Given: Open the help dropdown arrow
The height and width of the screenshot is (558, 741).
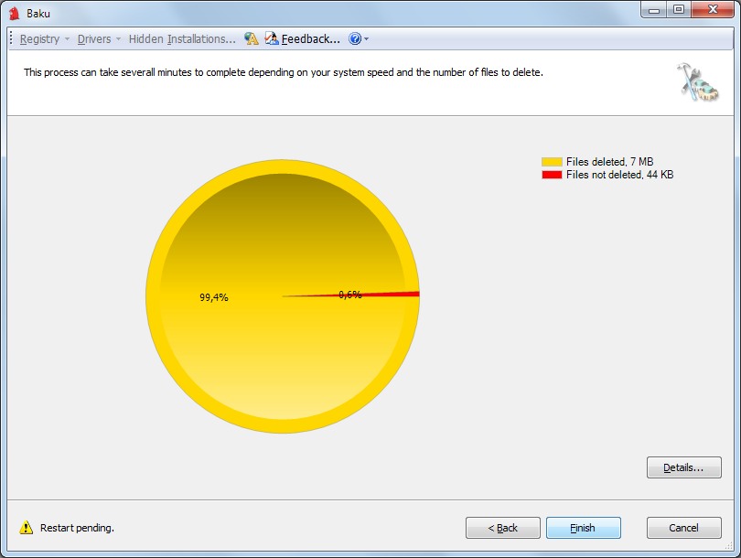Looking at the screenshot, I should pos(367,39).
